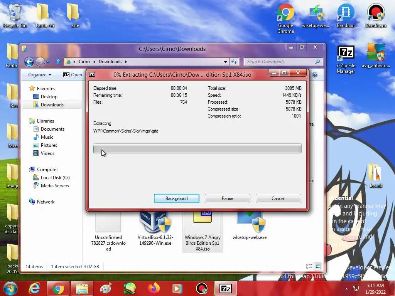Screen dimensions: 395x296
Task: Open Recycle Bin desktop icon
Action: click(15, 15)
